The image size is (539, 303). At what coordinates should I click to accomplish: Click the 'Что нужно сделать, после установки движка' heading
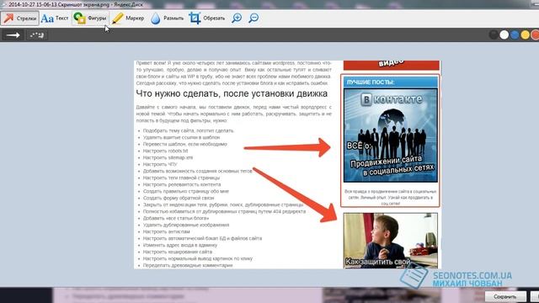coord(232,93)
